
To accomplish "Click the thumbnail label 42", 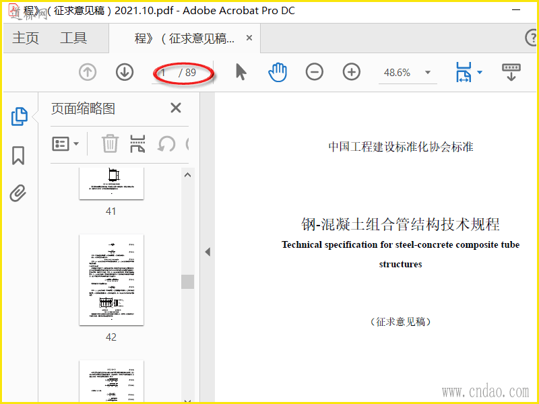I will click(x=111, y=337).
